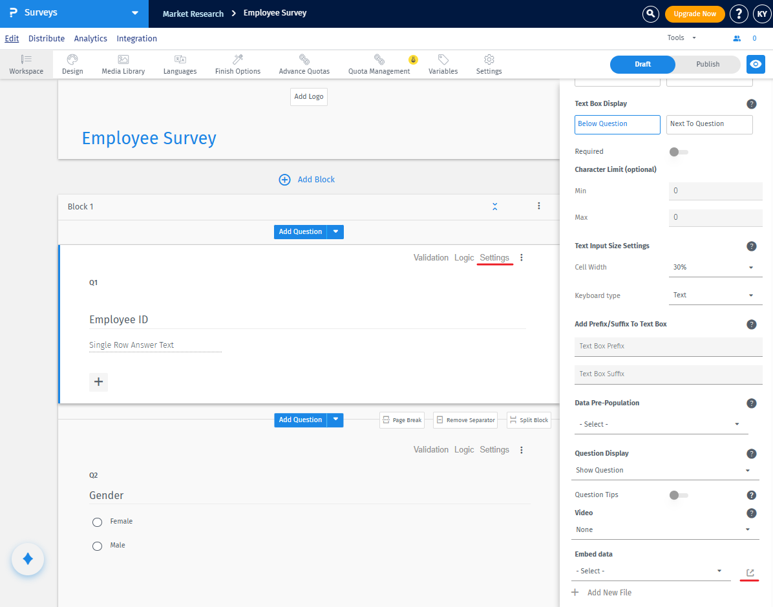Collapse Block 1 with the chevron icon
The width and height of the screenshot is (773, 607).
[494, 207]
